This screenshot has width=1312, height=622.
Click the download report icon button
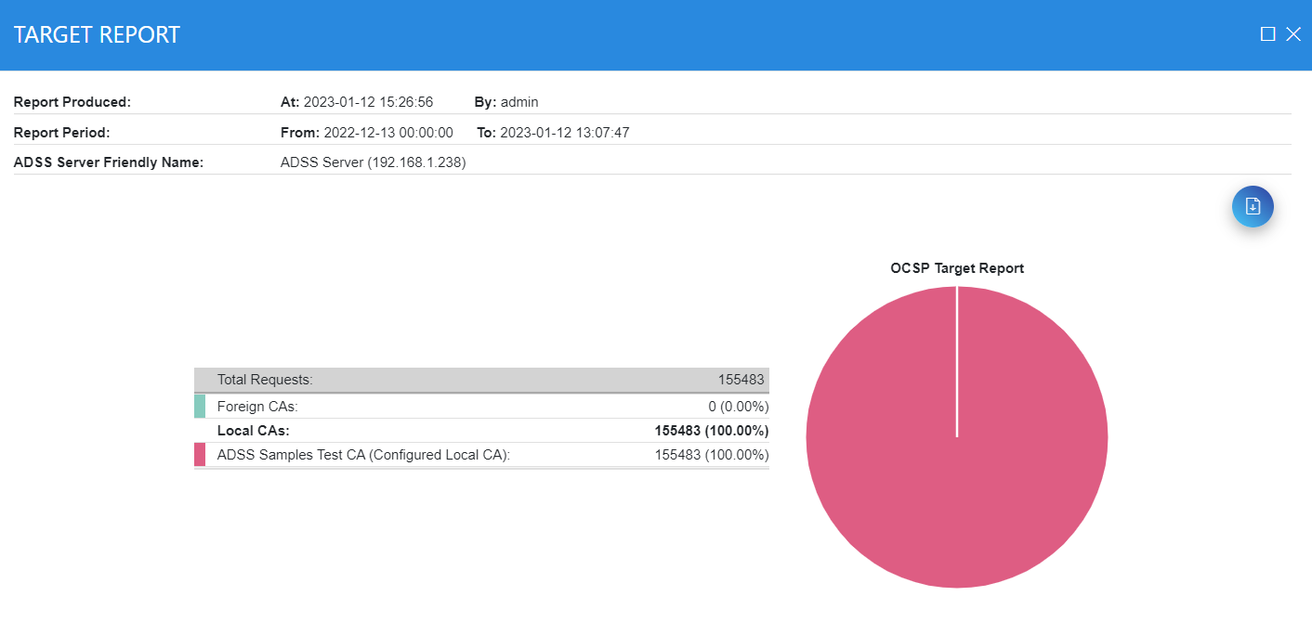(1253, 207)
